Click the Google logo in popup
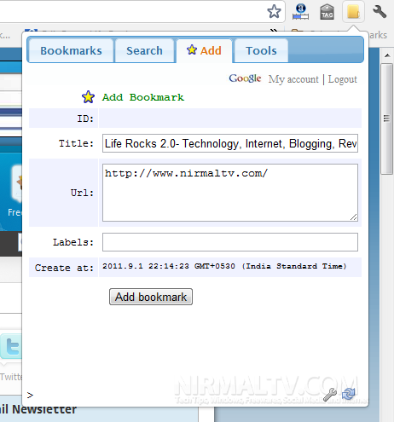Viewport: 394px width, 422px height. click(245, 78)
